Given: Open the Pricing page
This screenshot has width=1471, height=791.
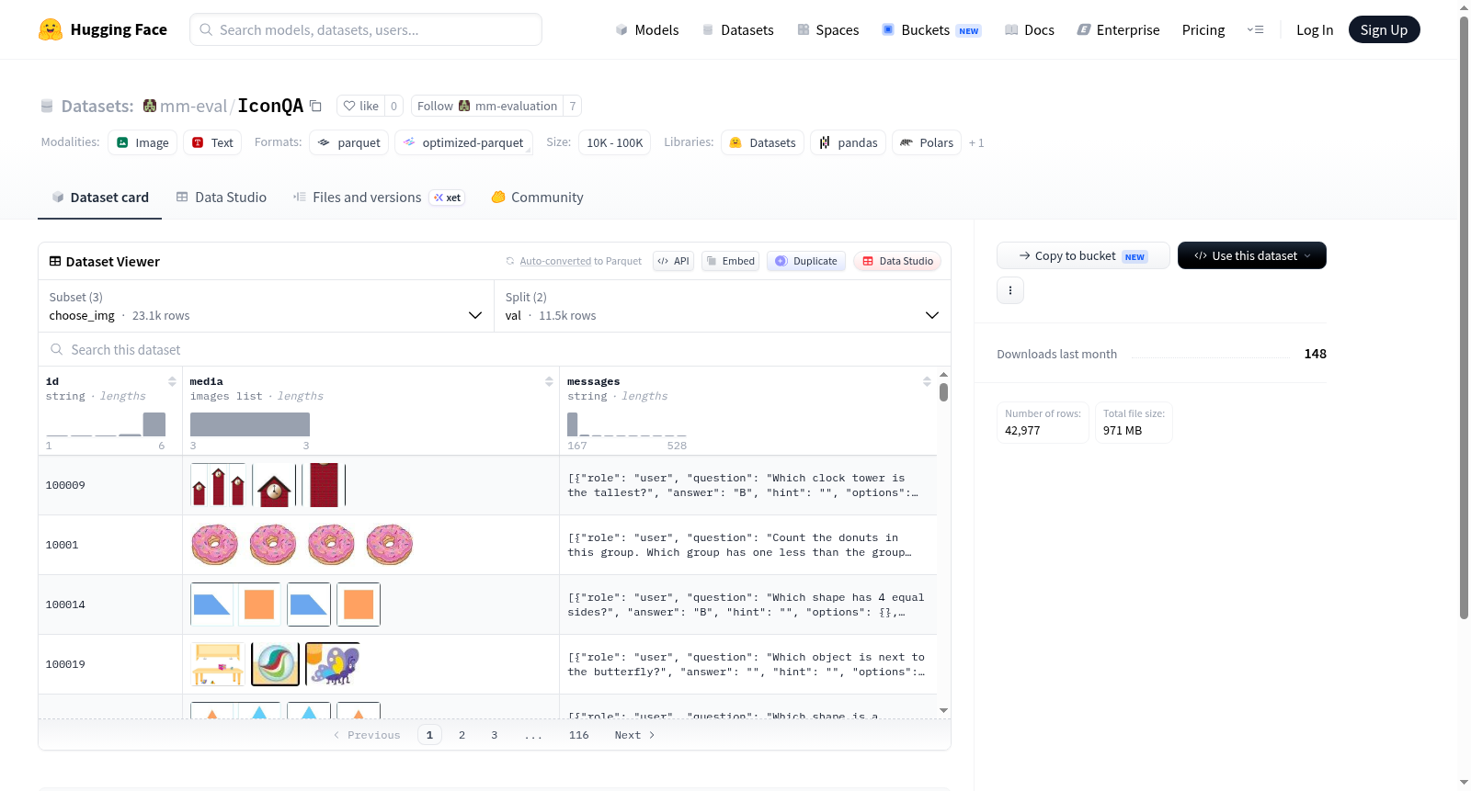Looking at the screenshot, I should point(1203,29).
